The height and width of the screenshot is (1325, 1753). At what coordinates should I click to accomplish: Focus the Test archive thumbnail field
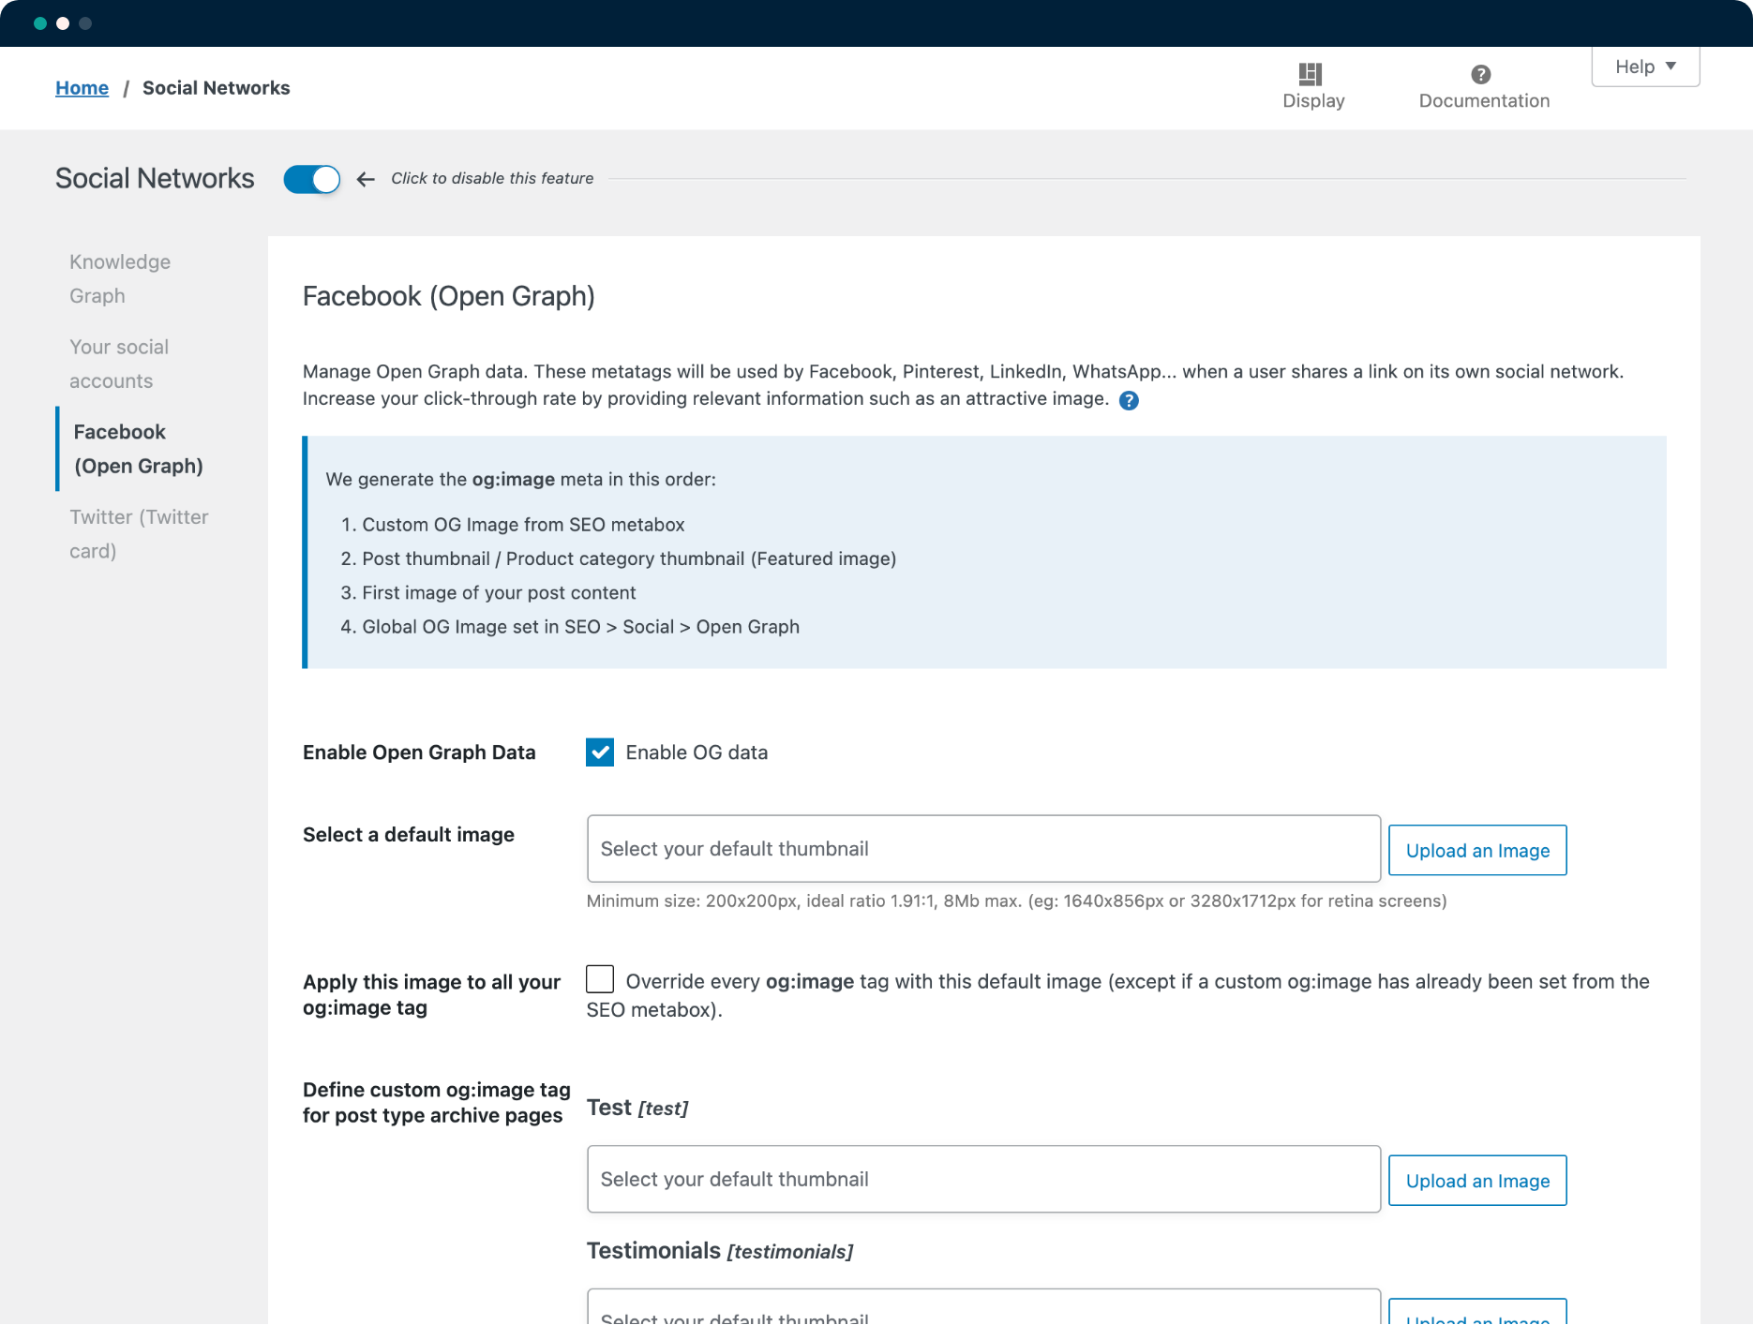pyautogui.click(x=983, y=1179)
